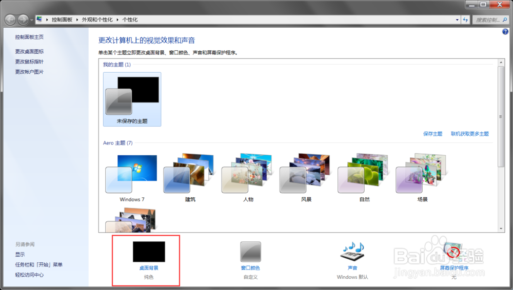Viewport: 513px width, 290px height.
Task: Select the Windows 7 Aero theme
Action: tap(132, 178)
